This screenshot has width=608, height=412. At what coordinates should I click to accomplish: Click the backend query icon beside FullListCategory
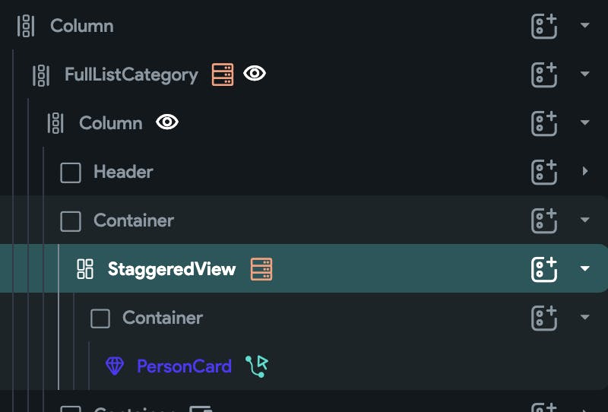223,74
